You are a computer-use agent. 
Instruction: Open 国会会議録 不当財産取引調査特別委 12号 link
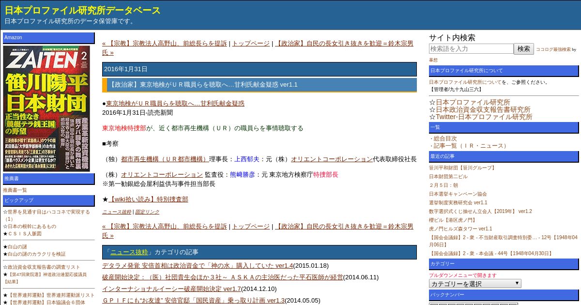point(503,241)
